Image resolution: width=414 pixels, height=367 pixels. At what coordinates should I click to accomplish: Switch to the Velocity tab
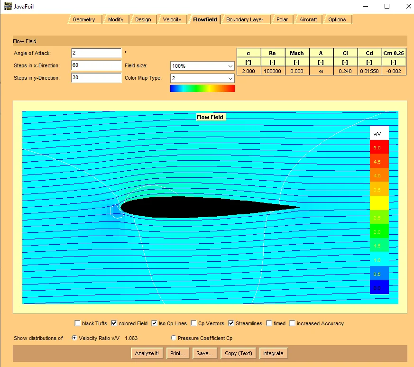pos(172,19)
